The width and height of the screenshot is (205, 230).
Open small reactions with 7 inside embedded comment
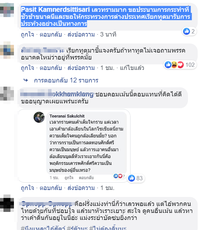119,176
